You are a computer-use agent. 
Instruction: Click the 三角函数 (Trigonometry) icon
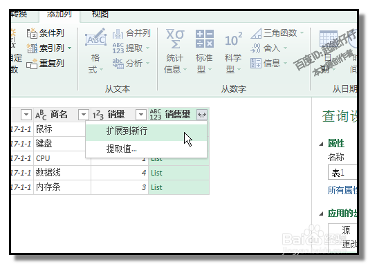tap(256, 34)
